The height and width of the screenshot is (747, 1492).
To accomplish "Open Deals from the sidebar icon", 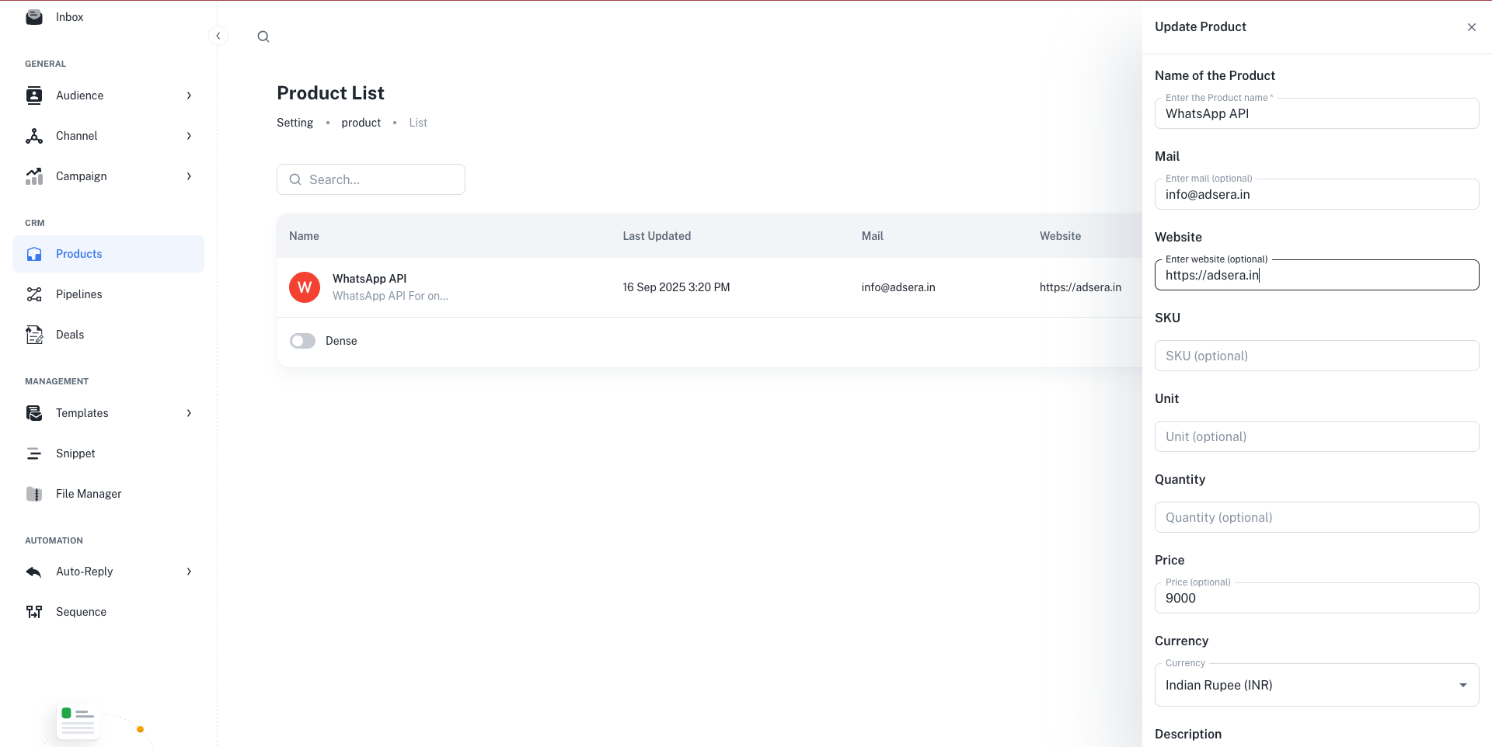I will click(34, 335).
